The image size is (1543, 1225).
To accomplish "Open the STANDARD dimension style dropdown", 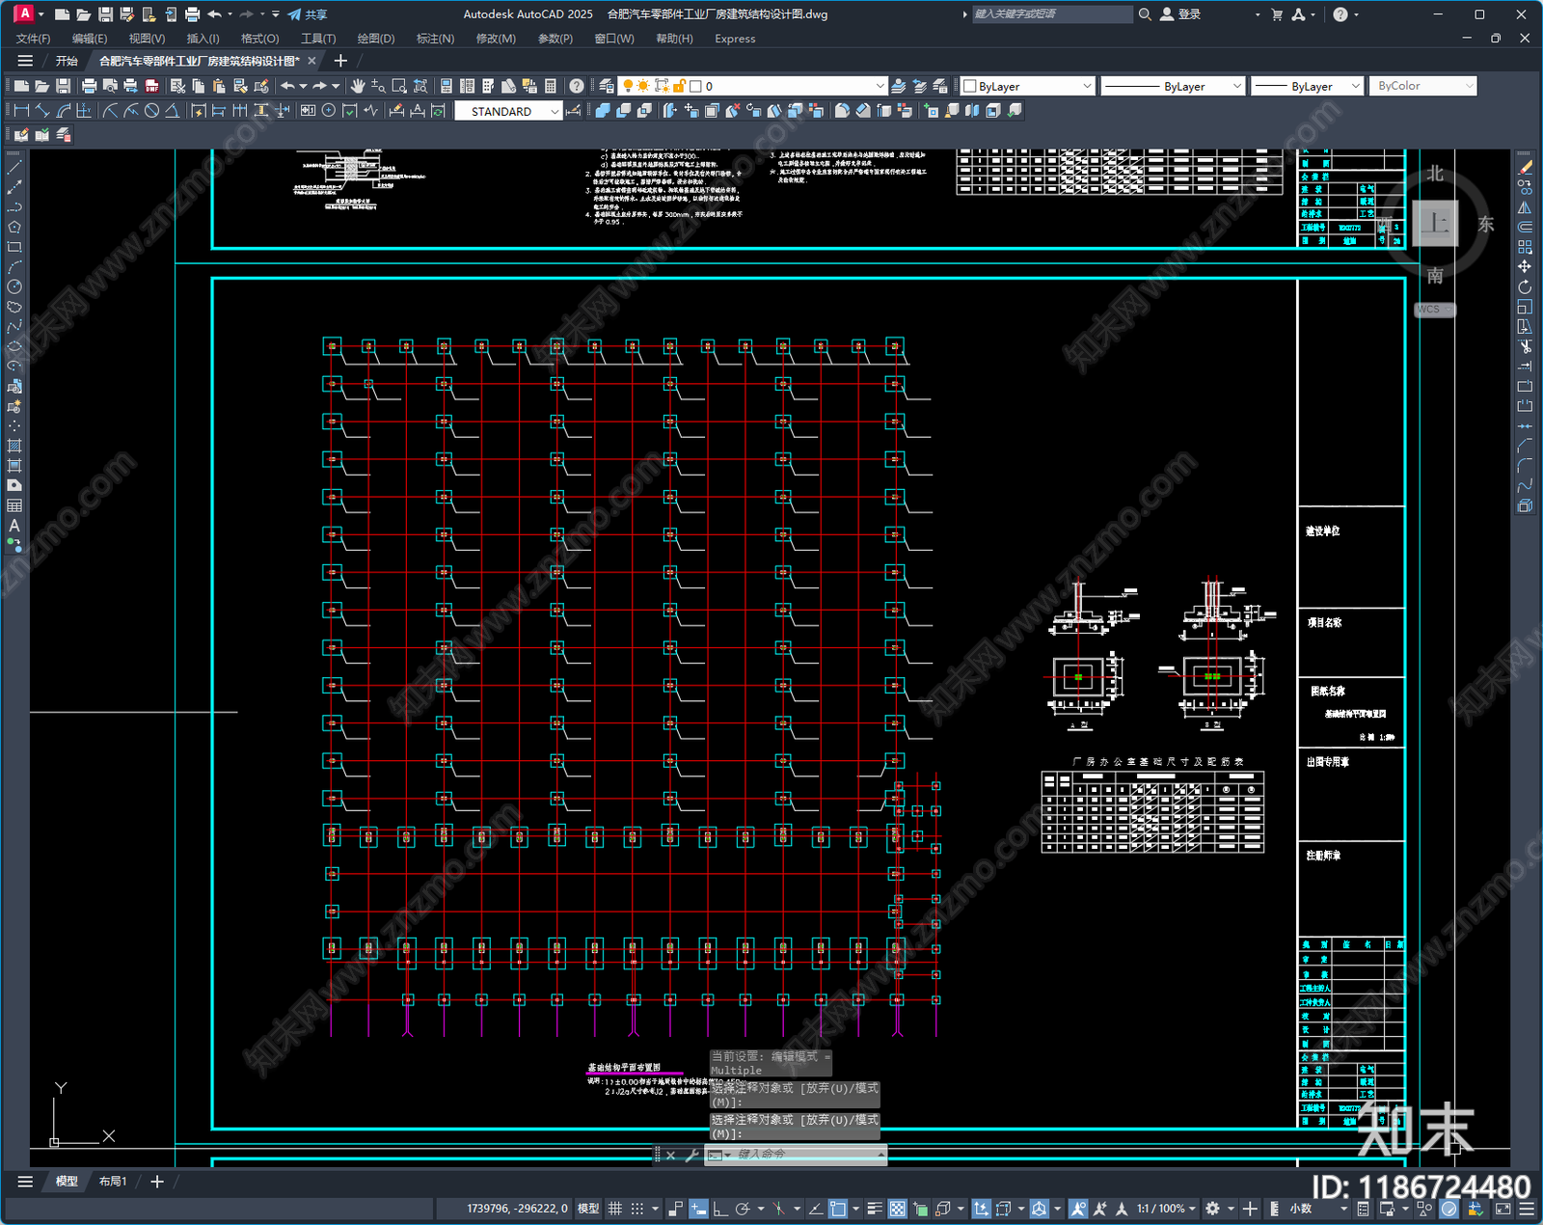I will pyautogui.click(x=508, y=111).
